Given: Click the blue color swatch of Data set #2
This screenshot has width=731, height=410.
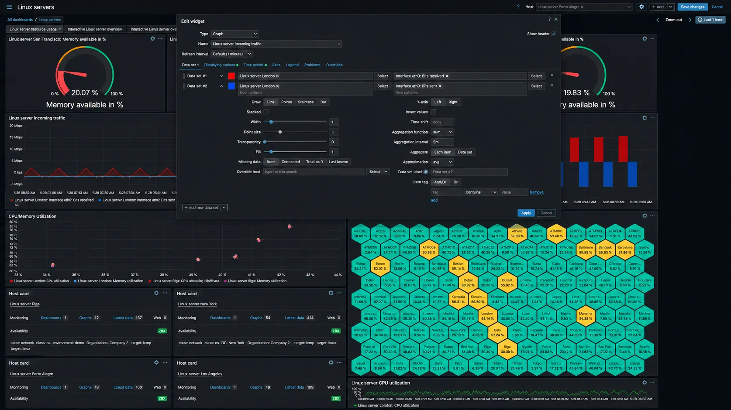Looking at the screenshot, I should [x=231, y=86].
